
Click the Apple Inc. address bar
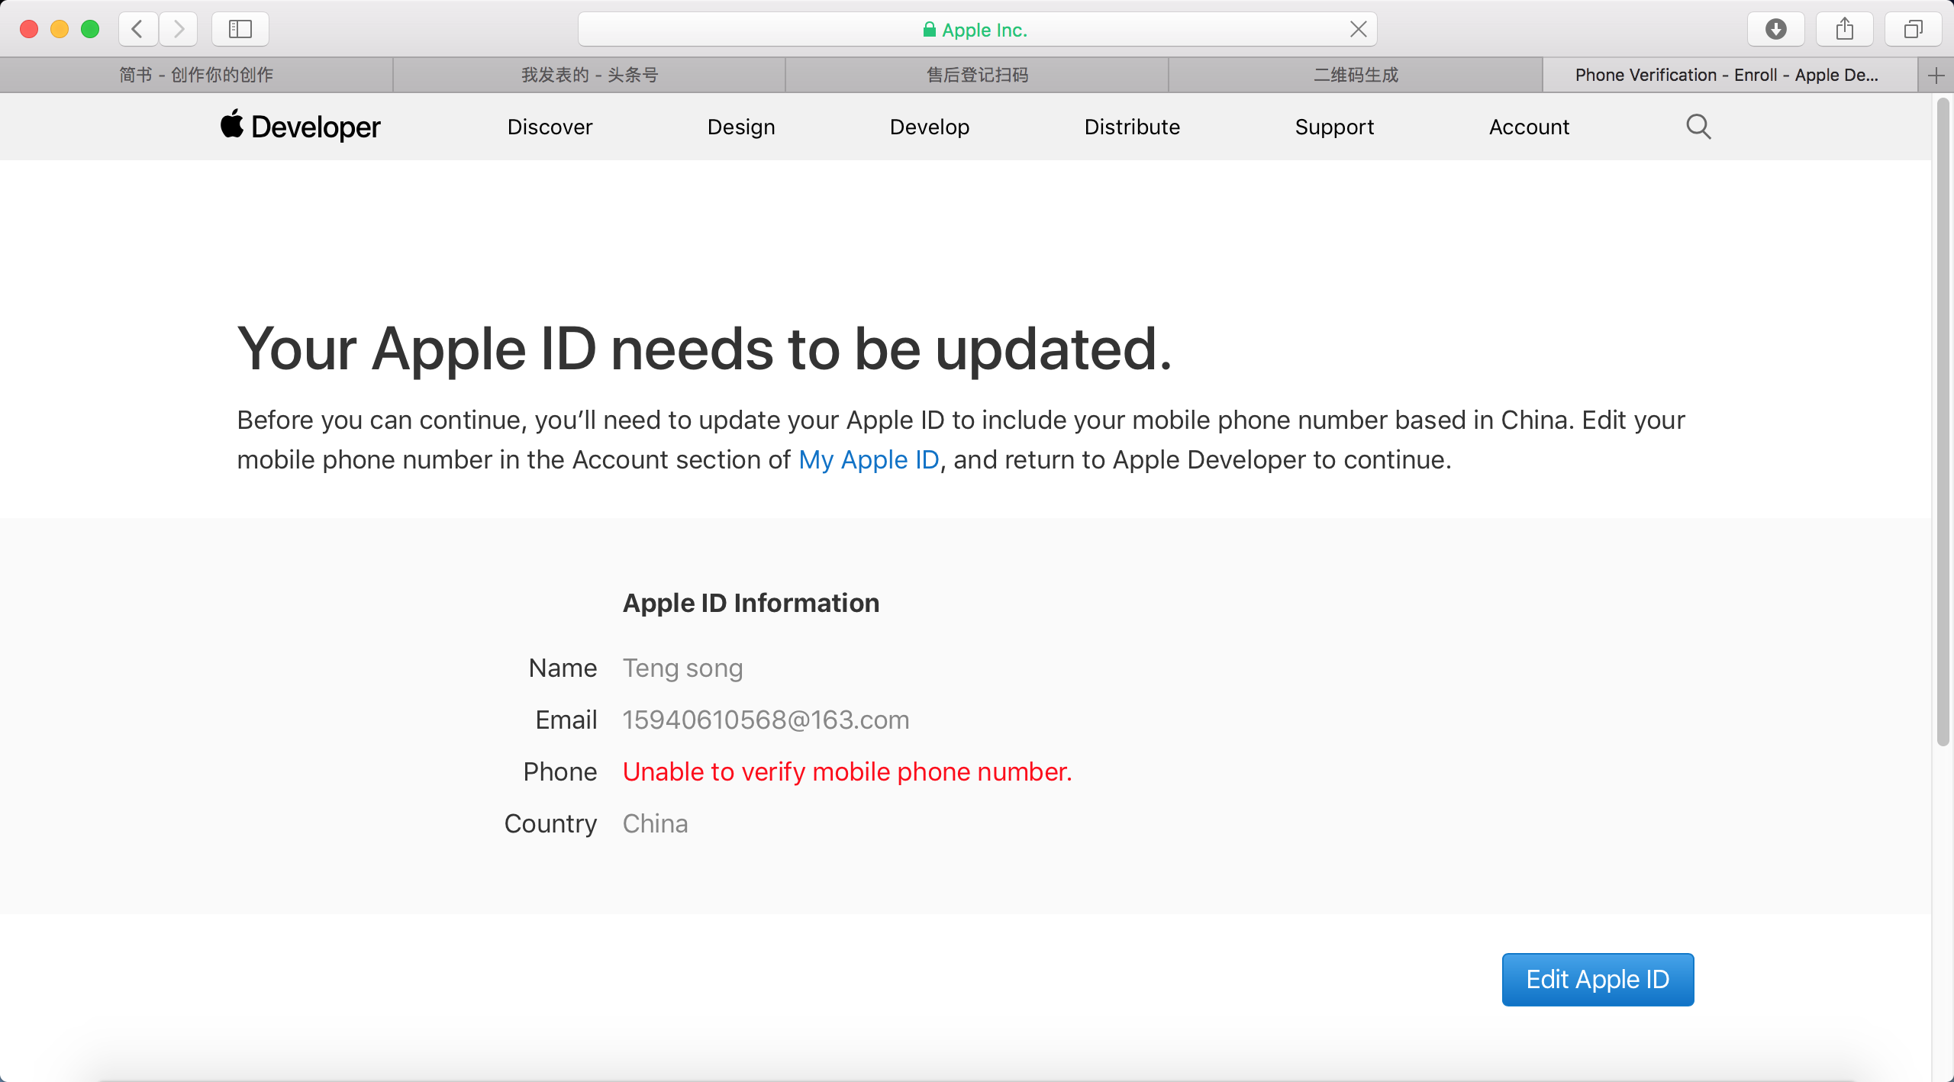[977, 29]
